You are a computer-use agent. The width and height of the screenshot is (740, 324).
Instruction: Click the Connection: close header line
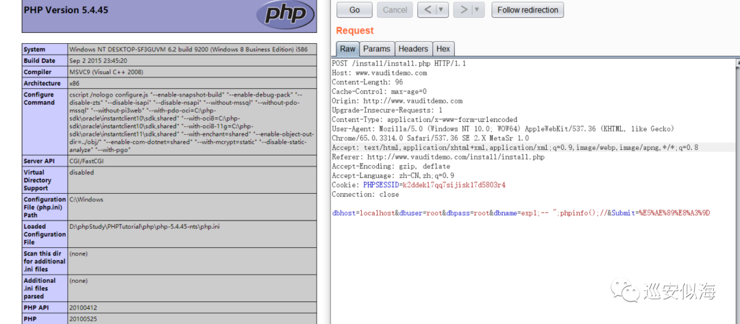pyautogui.click(x=365, y=195)
